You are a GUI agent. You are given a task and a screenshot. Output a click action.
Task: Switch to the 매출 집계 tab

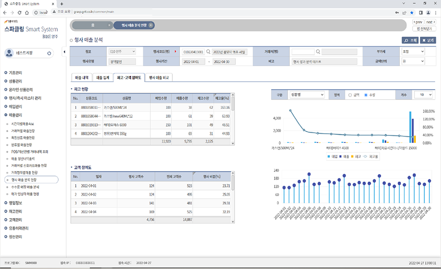point(103,78)
